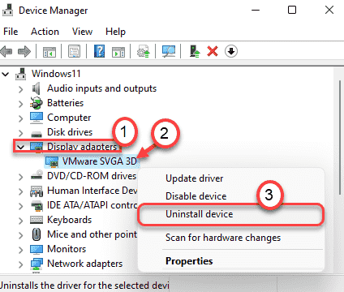Click the Mice and other pointing devices icon
Image resolution: width=344 pixels, height=292 pixels.
[x=37, y=234]
